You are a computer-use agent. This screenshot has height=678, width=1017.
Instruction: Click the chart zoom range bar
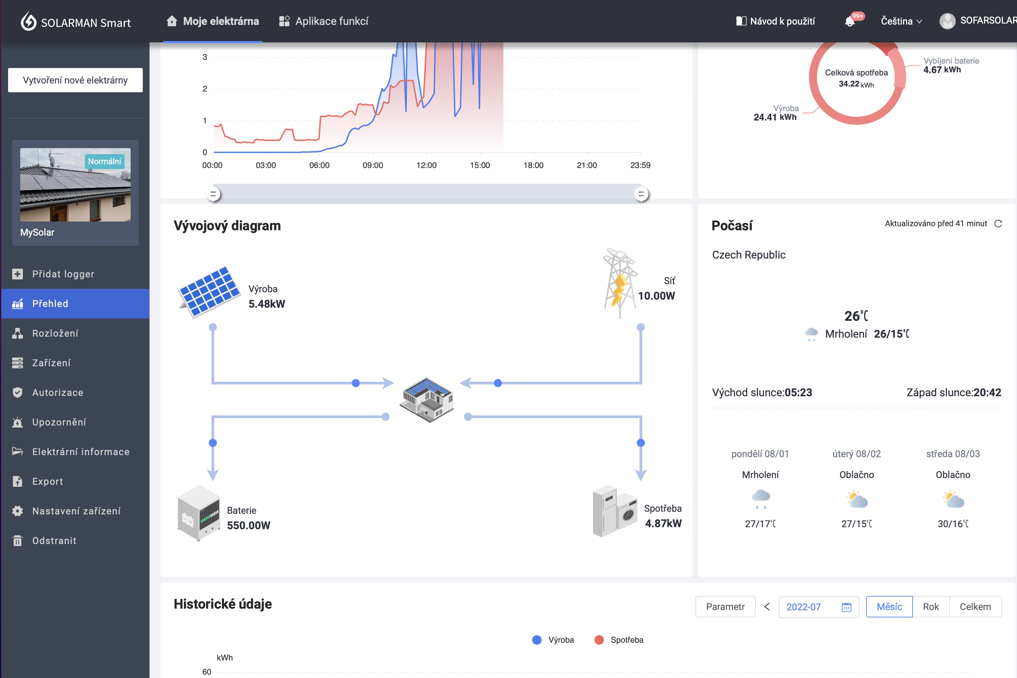tap(427, 194)
